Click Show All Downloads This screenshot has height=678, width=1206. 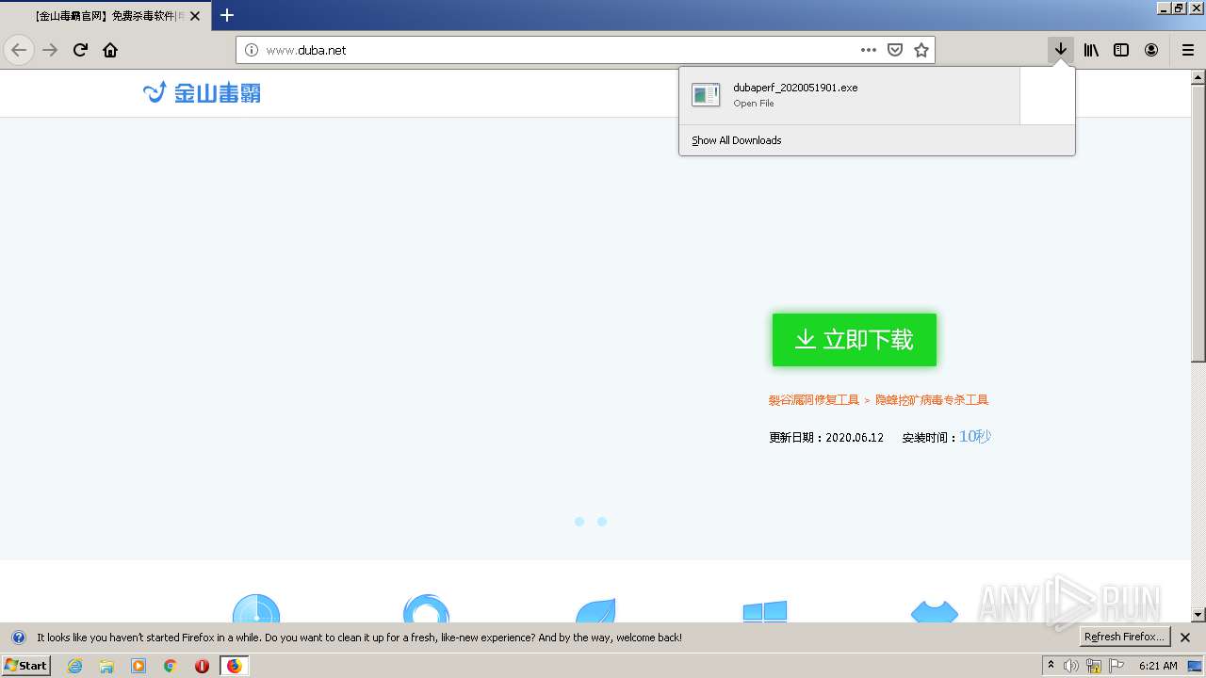(x=737, y=140)
